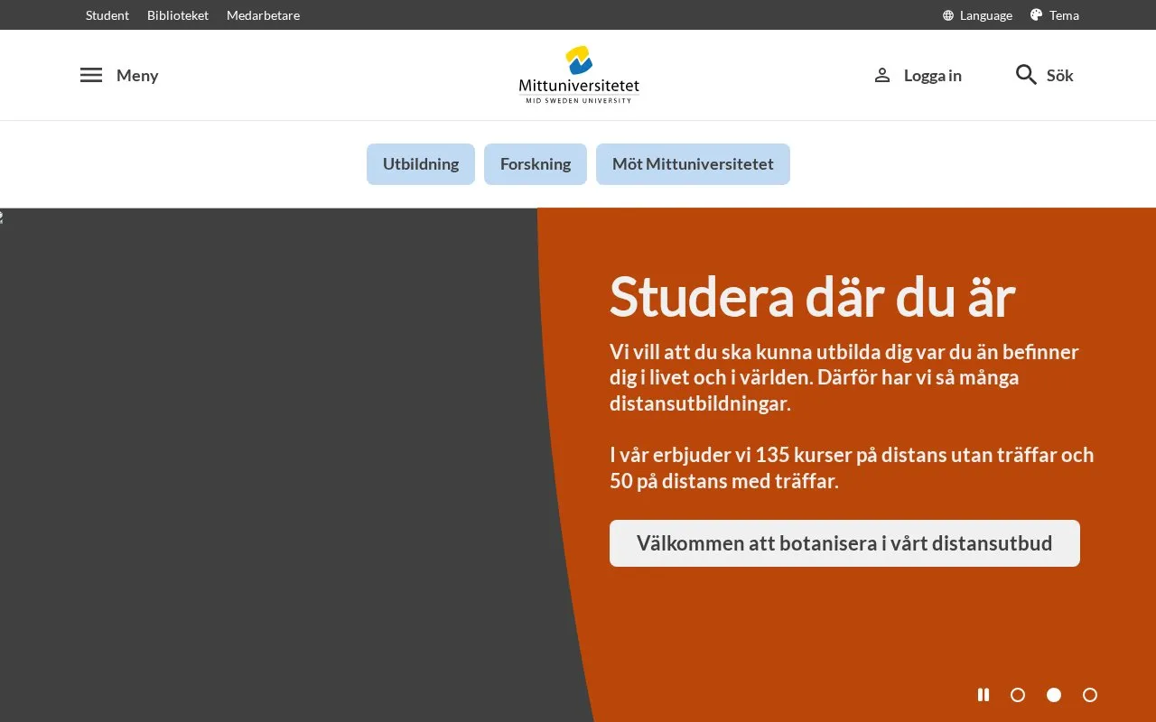Open the Utbildning section

coord(421,164)
